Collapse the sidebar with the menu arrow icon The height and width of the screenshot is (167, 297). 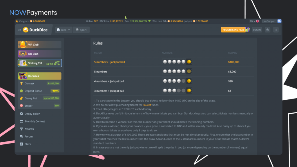[19, 30]
